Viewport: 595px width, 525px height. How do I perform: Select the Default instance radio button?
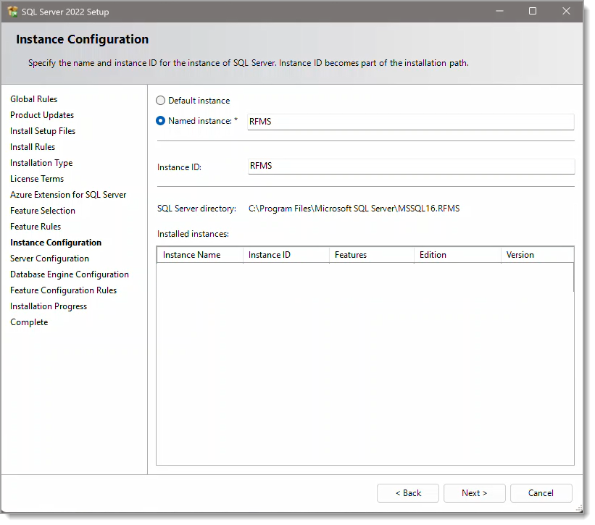[160, 101]
